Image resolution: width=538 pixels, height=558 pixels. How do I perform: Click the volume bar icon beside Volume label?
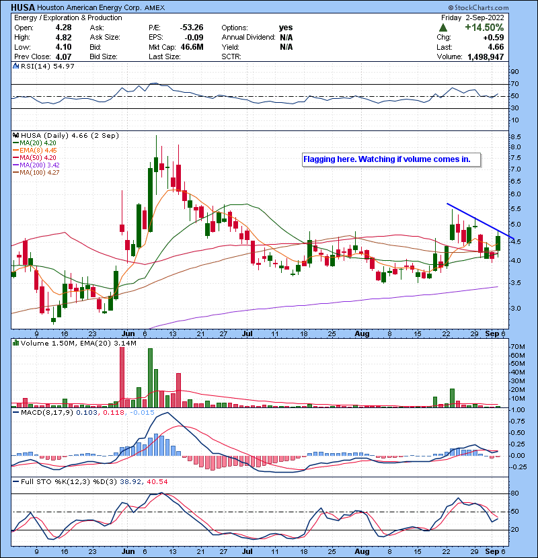click(15, 343)
